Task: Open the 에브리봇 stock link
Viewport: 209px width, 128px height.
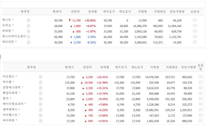Action: coord(8,42)
